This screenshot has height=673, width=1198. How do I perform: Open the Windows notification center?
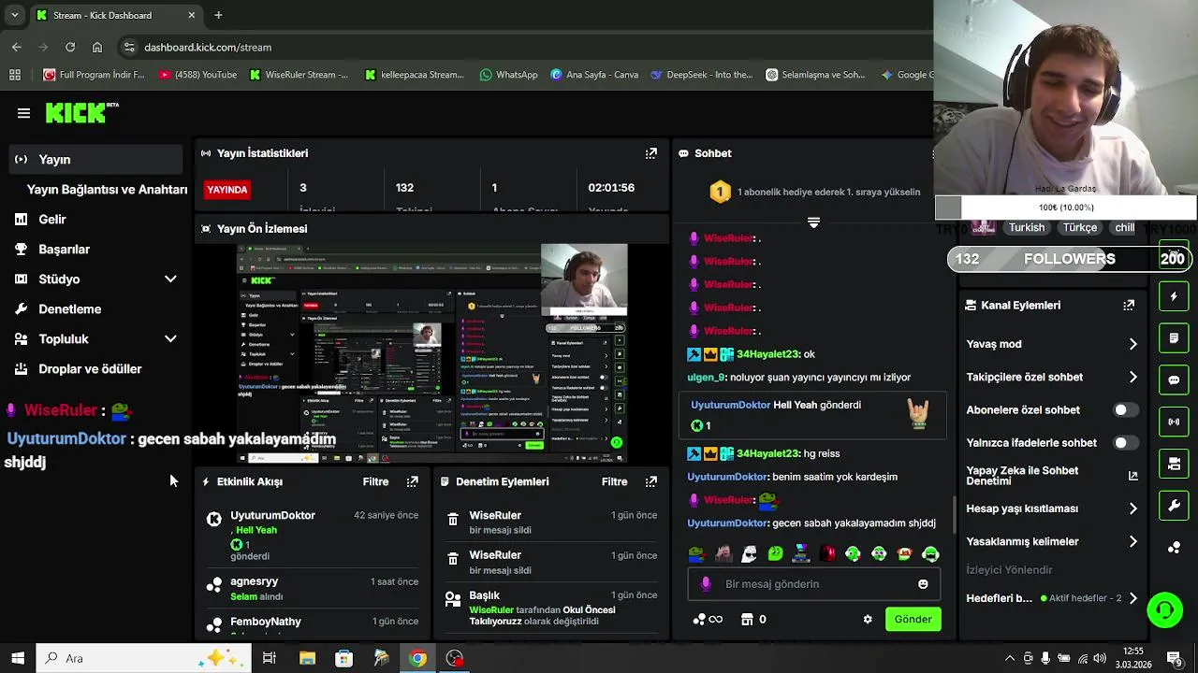coord(1174,659)
